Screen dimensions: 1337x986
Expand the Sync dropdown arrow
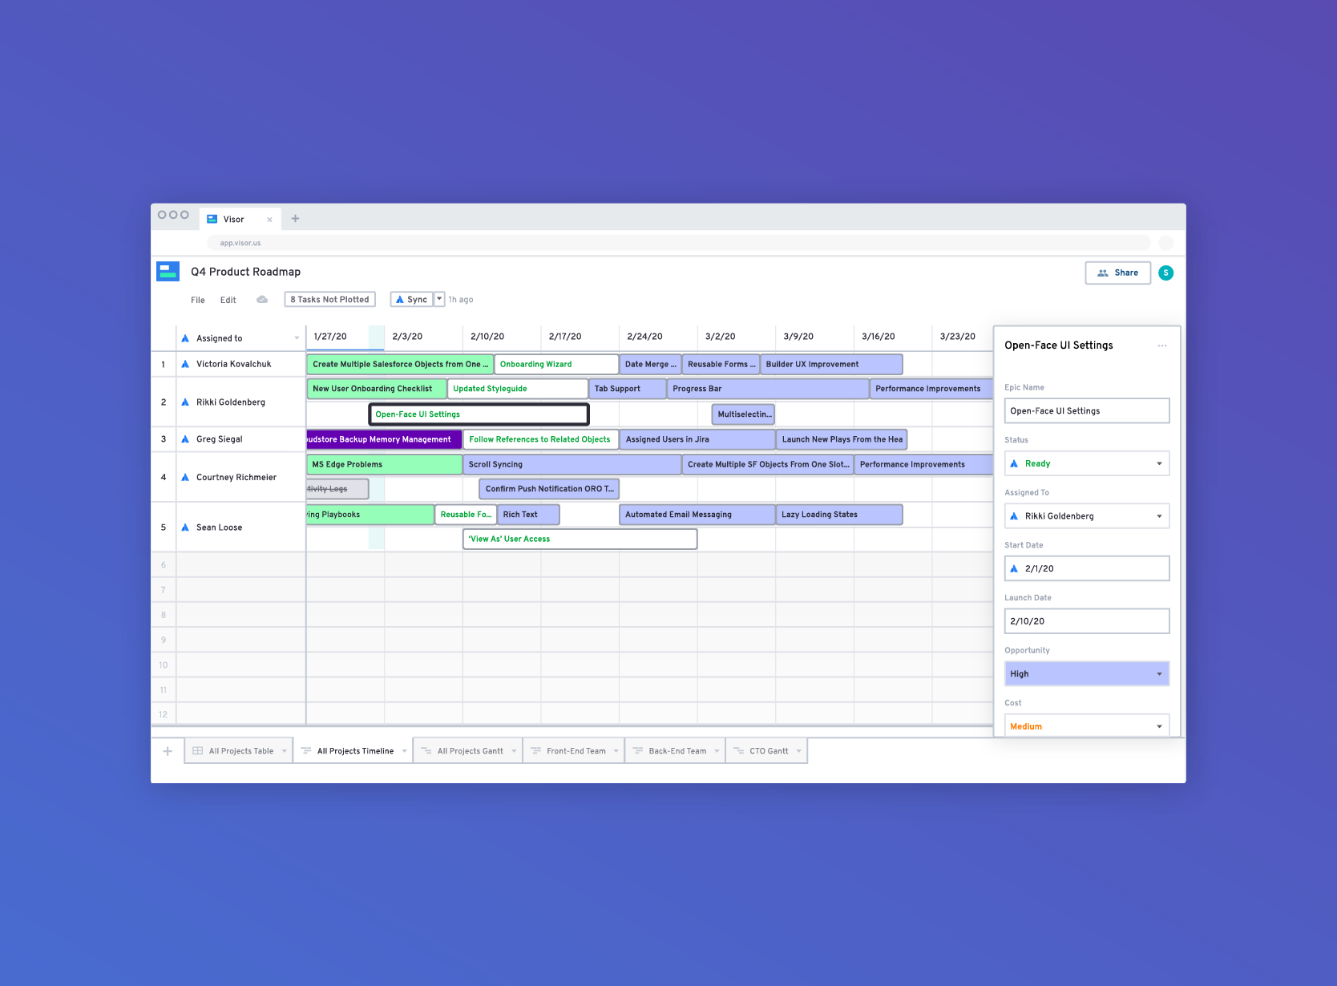[439, 299]
